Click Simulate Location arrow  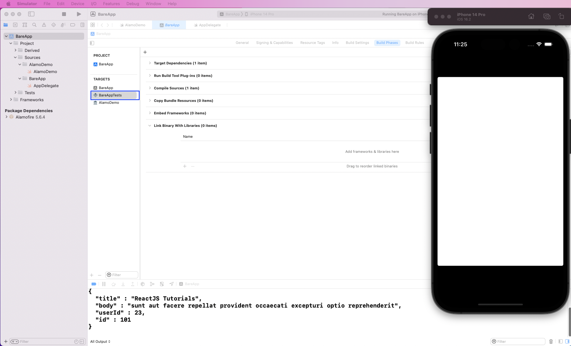click(172, 284)
